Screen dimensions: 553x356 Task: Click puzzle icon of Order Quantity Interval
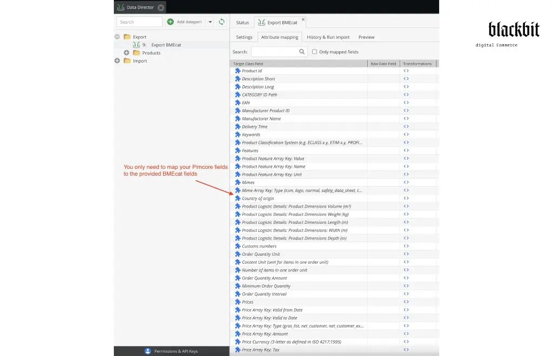238,294
